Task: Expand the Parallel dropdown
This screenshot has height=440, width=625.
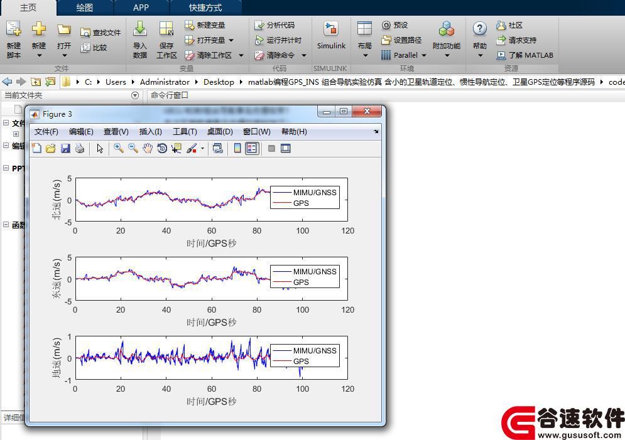Action: pos(424,55)
